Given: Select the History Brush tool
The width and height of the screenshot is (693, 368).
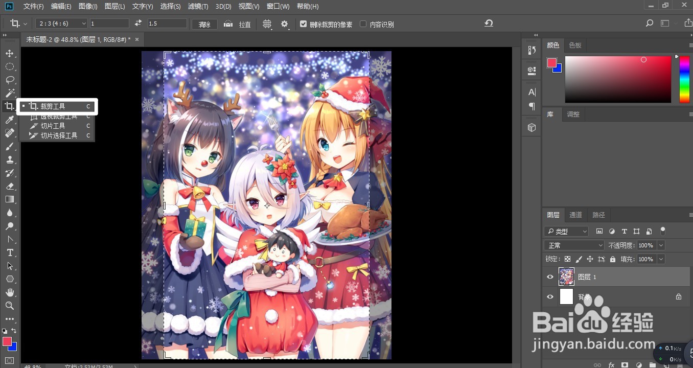Looking at the screenshot, I should [x=9, y=173].
